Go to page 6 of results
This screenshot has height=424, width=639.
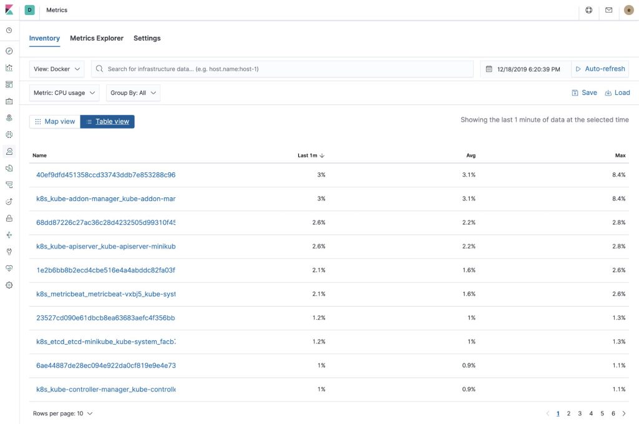click(613, 413)
